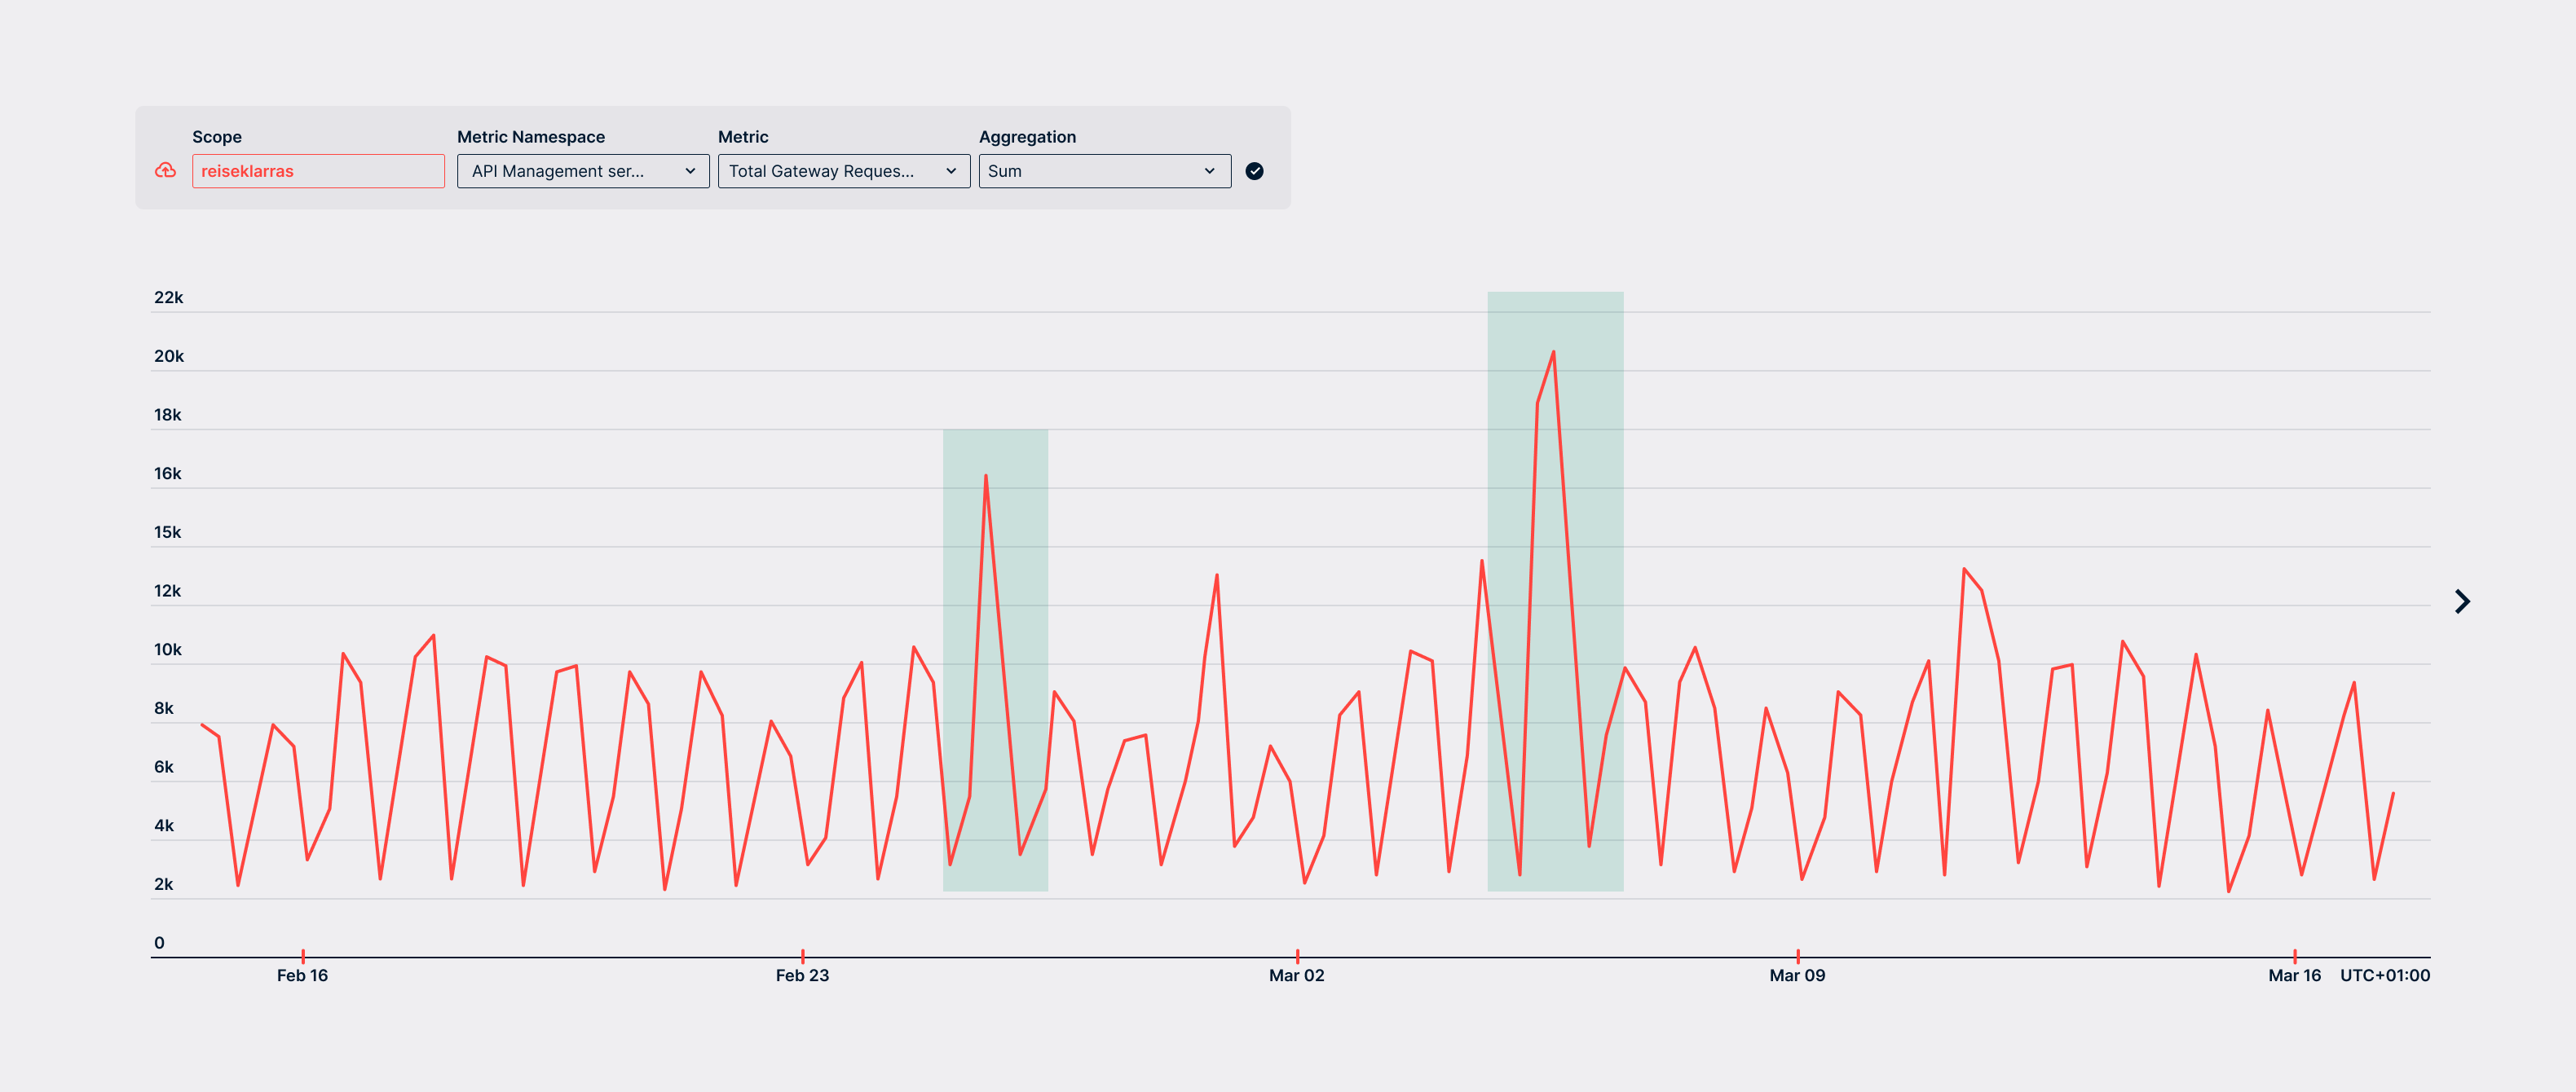Click the arrow inside Metric Namespace box

[690, 171]
